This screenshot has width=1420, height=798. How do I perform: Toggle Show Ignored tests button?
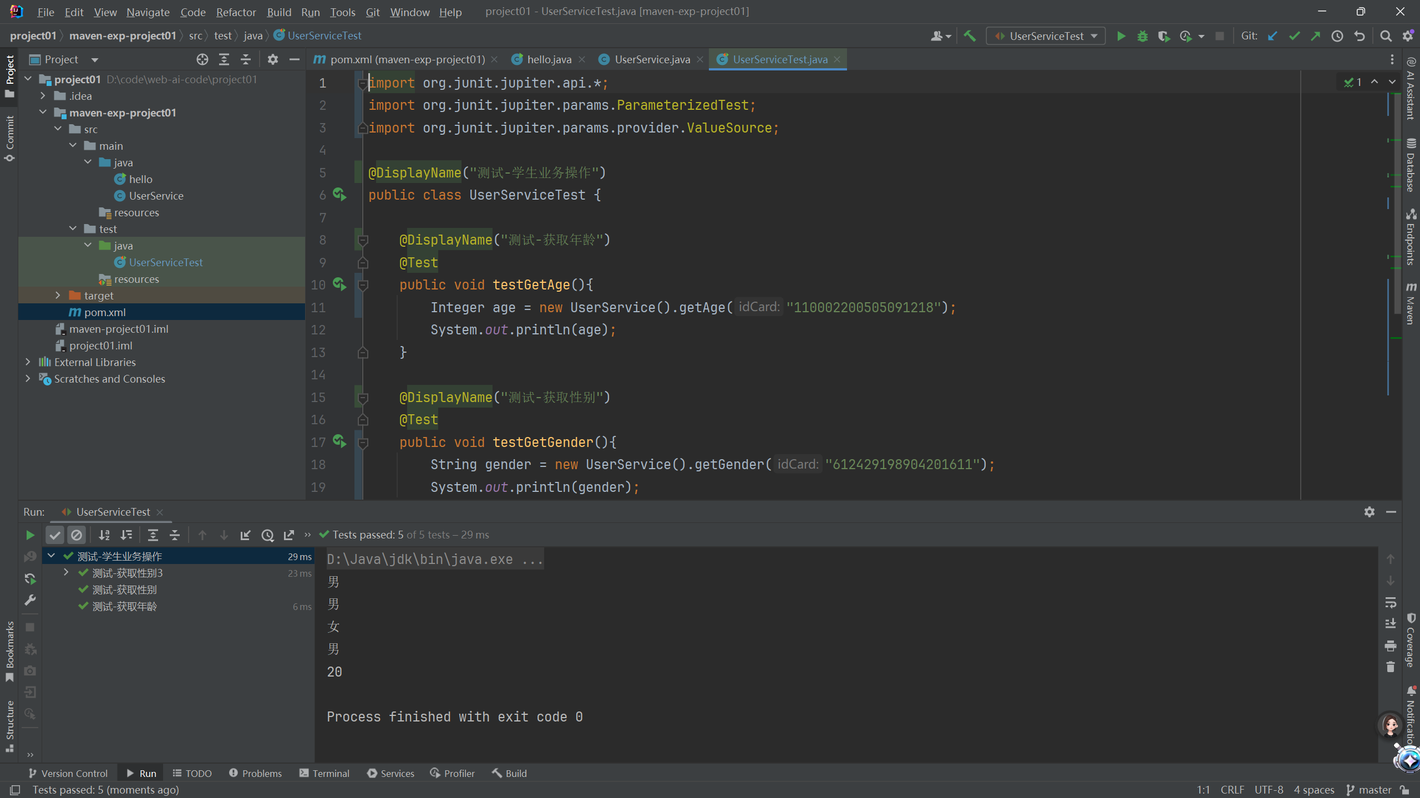pyautogui.click(x=77, y=535)
